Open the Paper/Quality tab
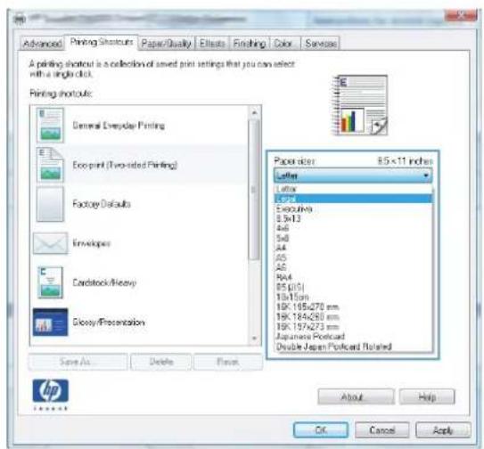Image resolution: width=484 pixels, height=449 pixels. [x=167, y=44]
